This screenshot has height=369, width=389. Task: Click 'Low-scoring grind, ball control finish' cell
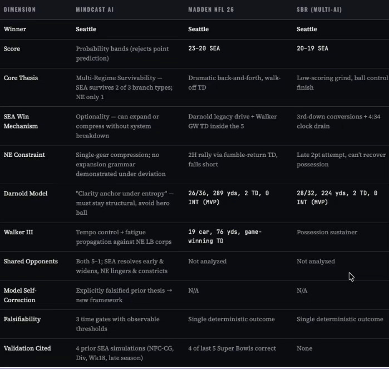pyautogui.click(x=342, y=82)
